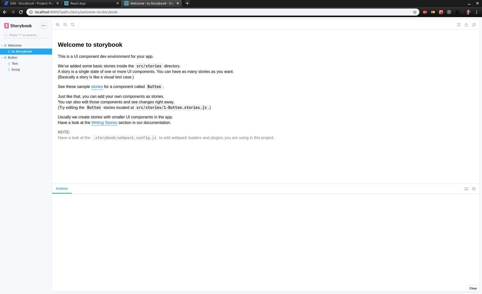Click the browser address bar URL

click(x=76, y=12)
